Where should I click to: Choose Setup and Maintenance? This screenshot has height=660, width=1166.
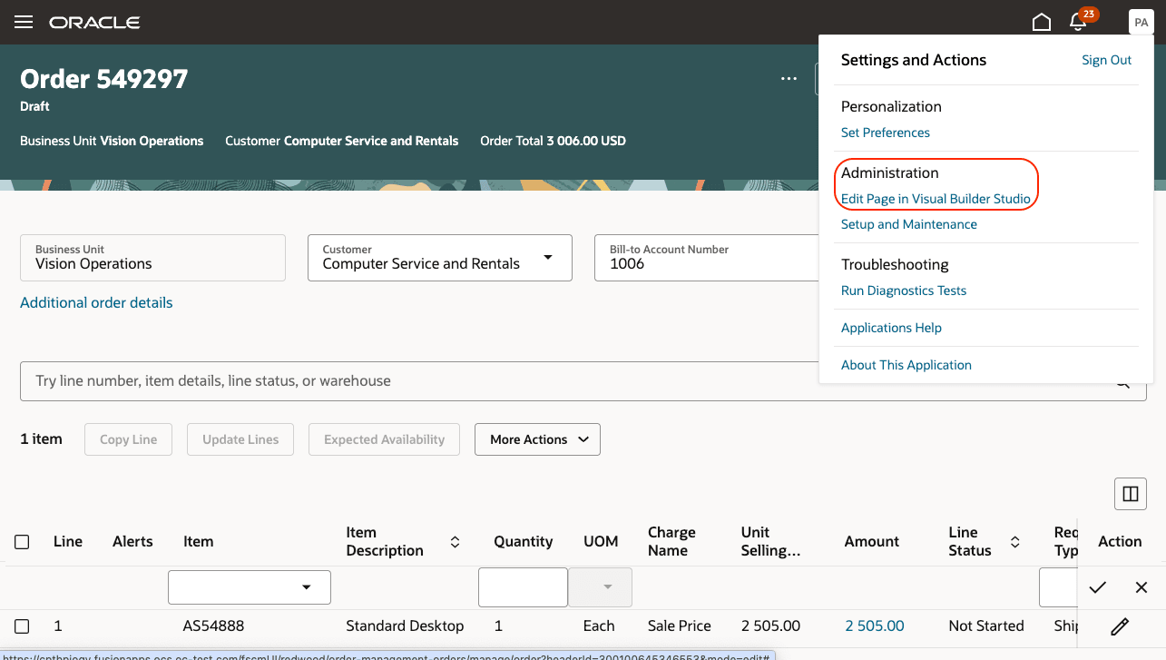point(908,224)
